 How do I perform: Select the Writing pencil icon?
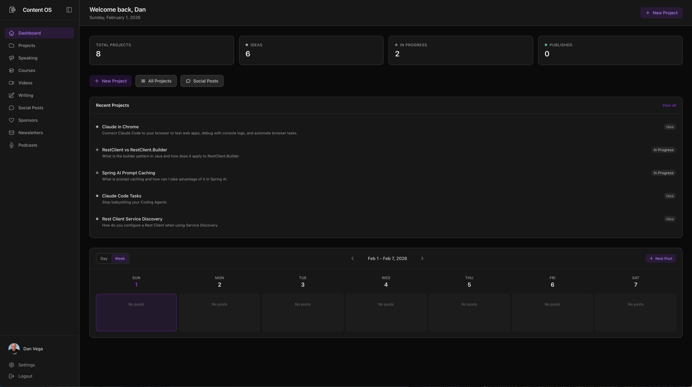pos(12,95)
